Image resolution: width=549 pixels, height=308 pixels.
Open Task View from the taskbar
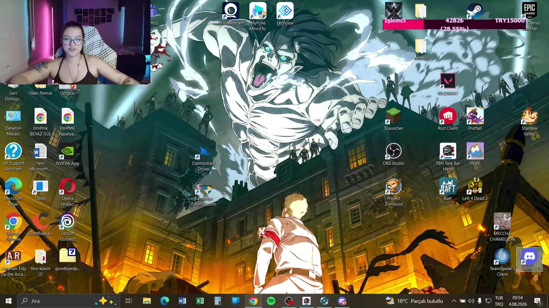pyautogui.click(x=129, y=301)
